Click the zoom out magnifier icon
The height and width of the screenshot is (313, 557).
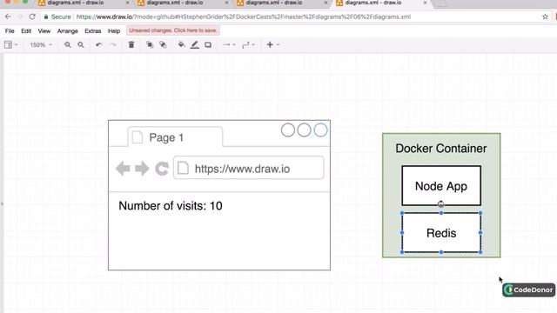[81, 44]
